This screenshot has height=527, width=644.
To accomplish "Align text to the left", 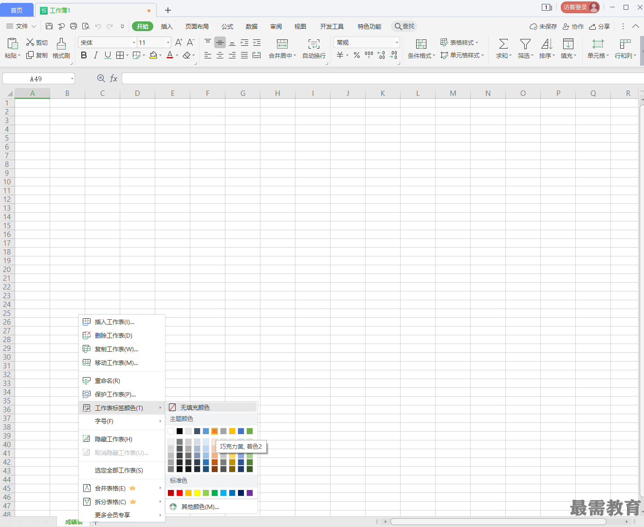I will point(208,55).
